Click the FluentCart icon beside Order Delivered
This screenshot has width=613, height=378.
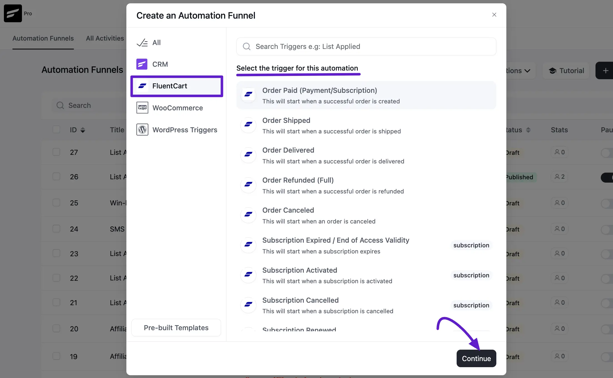tap(248, 155)
